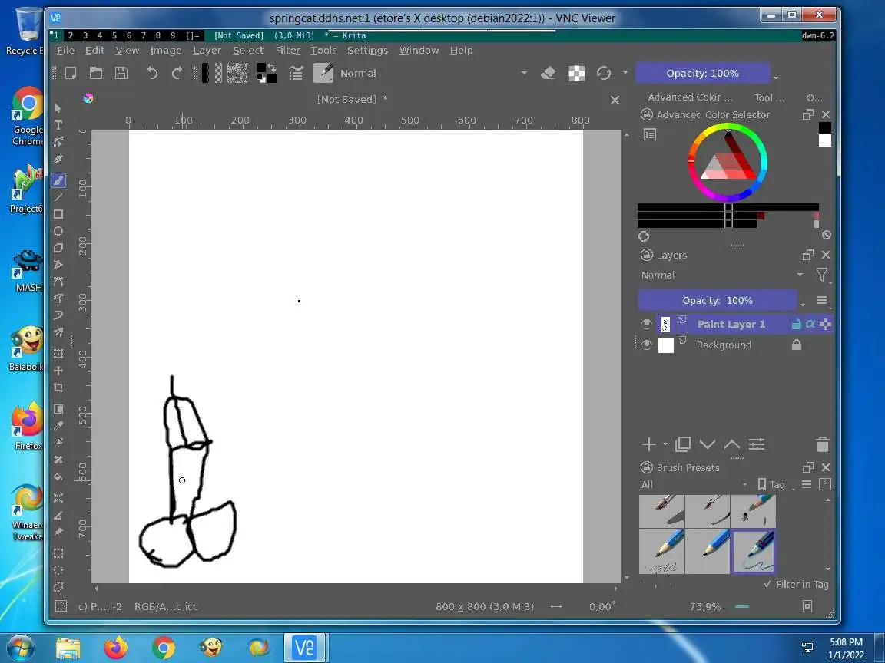Toggle alpha lock on Paint Layer 1
The width and height of the screenshot is (885, 663).
[825, 324]
